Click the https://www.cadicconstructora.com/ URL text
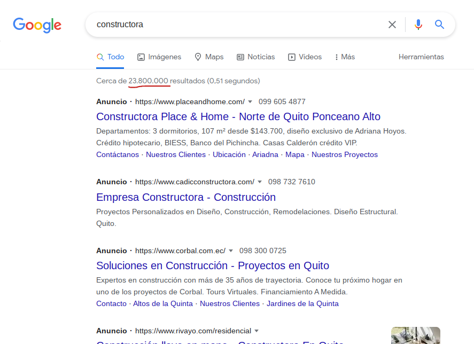This screenshot has width=474, height=344. [x=195, y=182]
